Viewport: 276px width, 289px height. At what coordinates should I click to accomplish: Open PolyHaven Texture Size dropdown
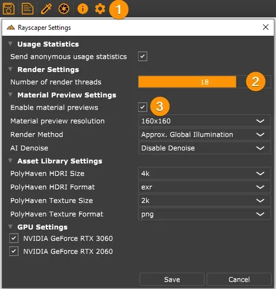[205, 200]
